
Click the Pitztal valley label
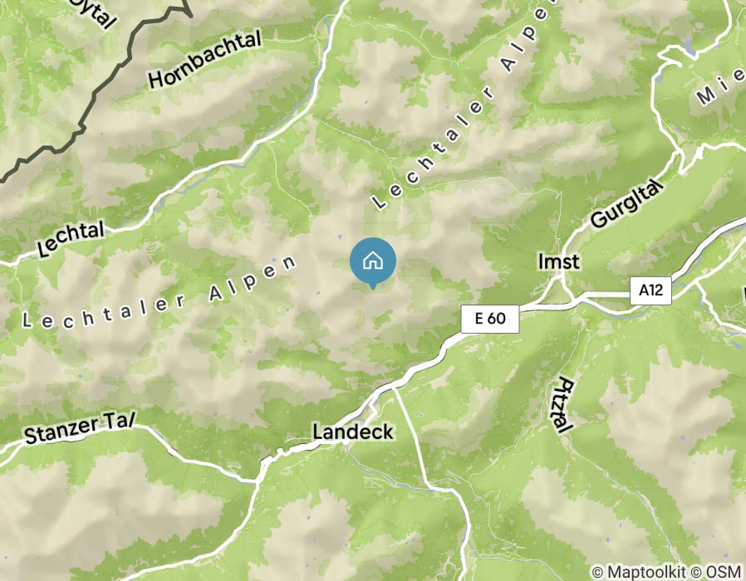pyautogui.click(x=564, y=406)
